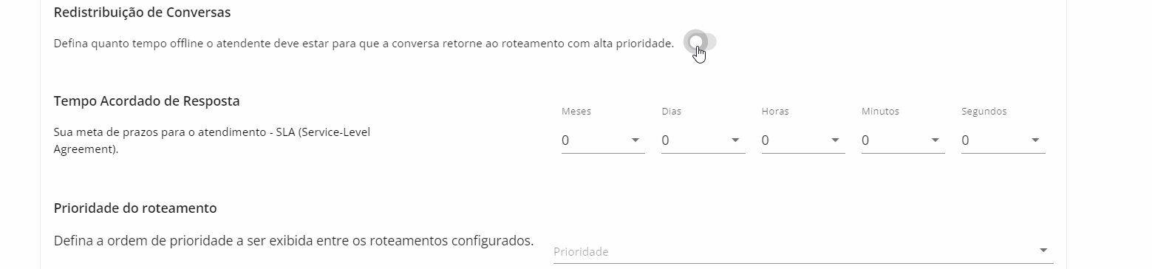Select the Segundos value 0 field
Screen dimensions: 1152x269
pos(1003,140)
